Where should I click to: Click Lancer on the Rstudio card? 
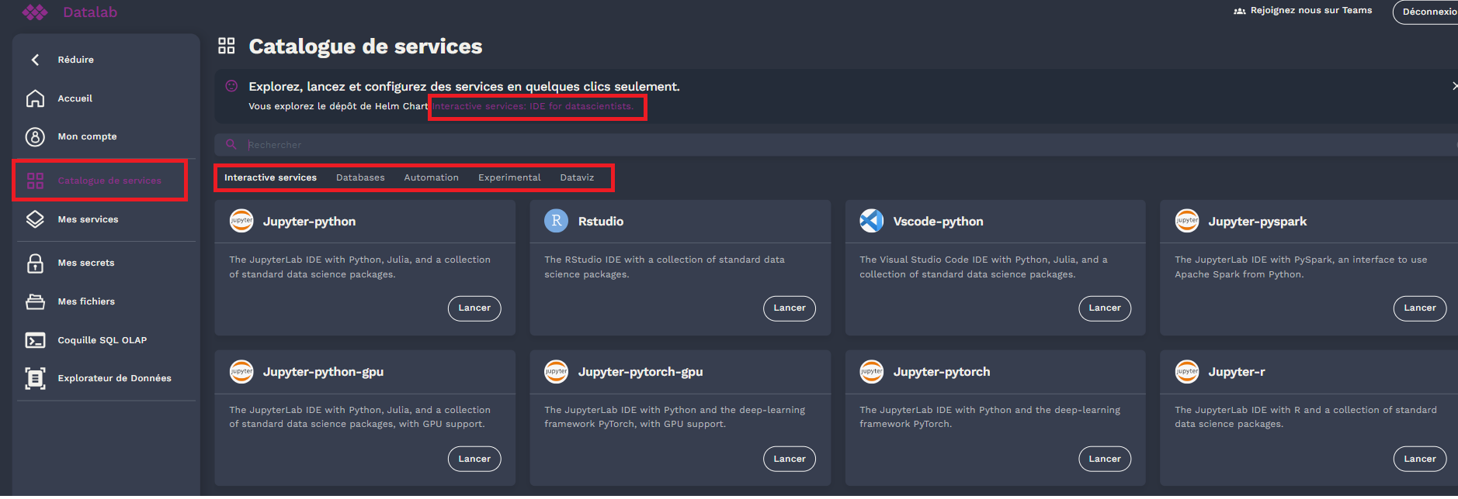click(790, 308)
